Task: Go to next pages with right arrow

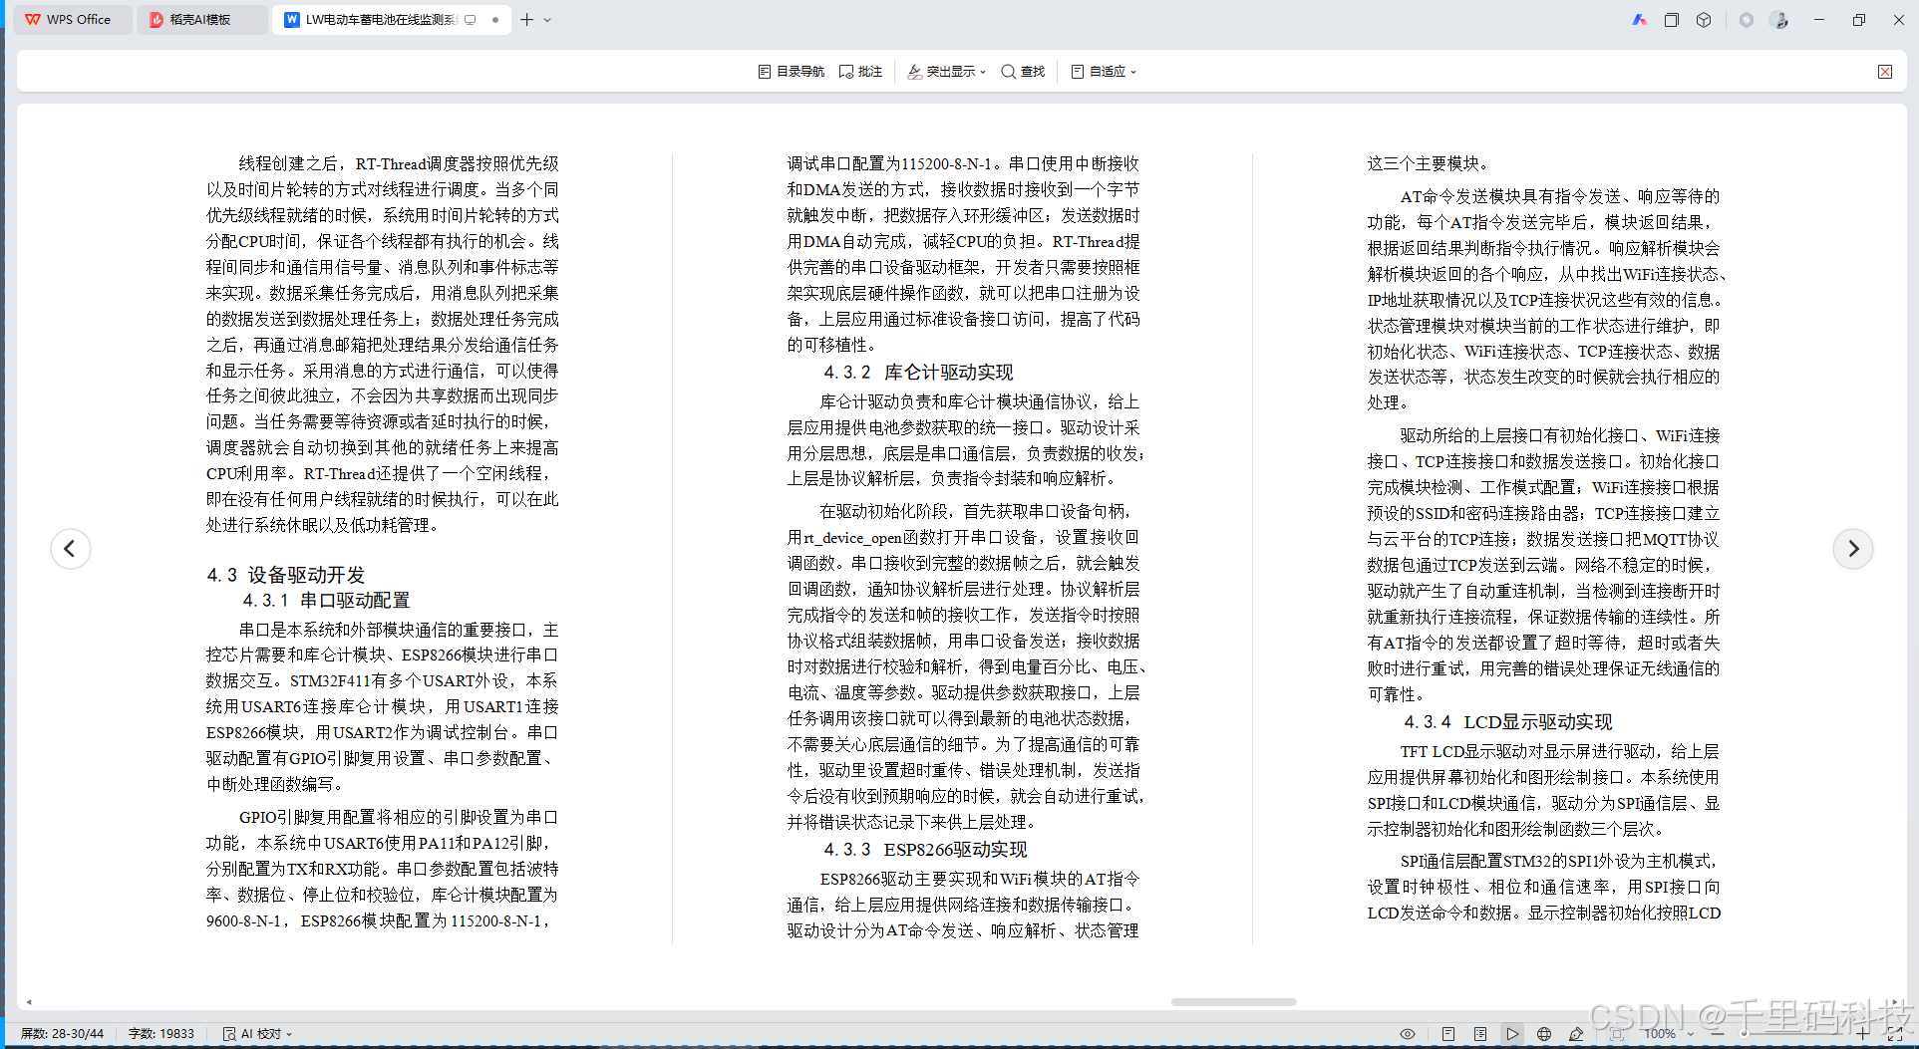Action: pyautogui.click(x=1852, y=548)
